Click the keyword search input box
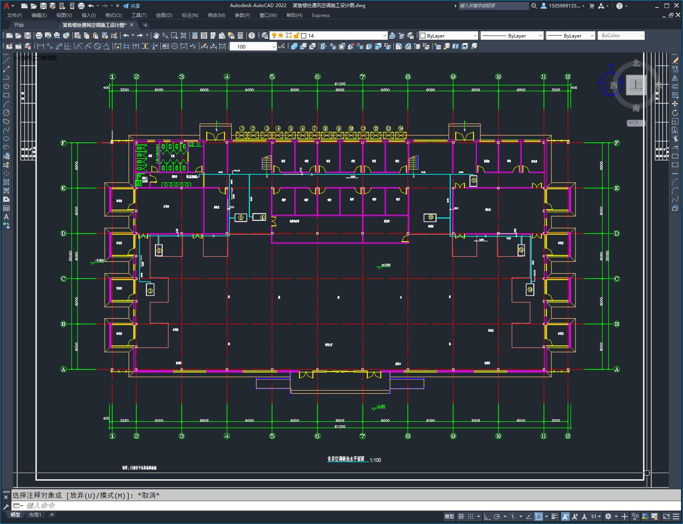683x524 pixels. [493, 6]
